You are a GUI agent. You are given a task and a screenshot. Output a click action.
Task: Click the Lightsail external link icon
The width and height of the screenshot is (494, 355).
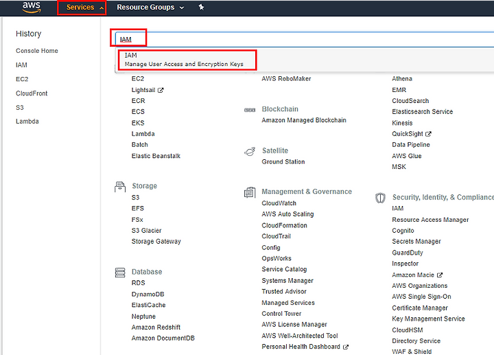point(161,90)
